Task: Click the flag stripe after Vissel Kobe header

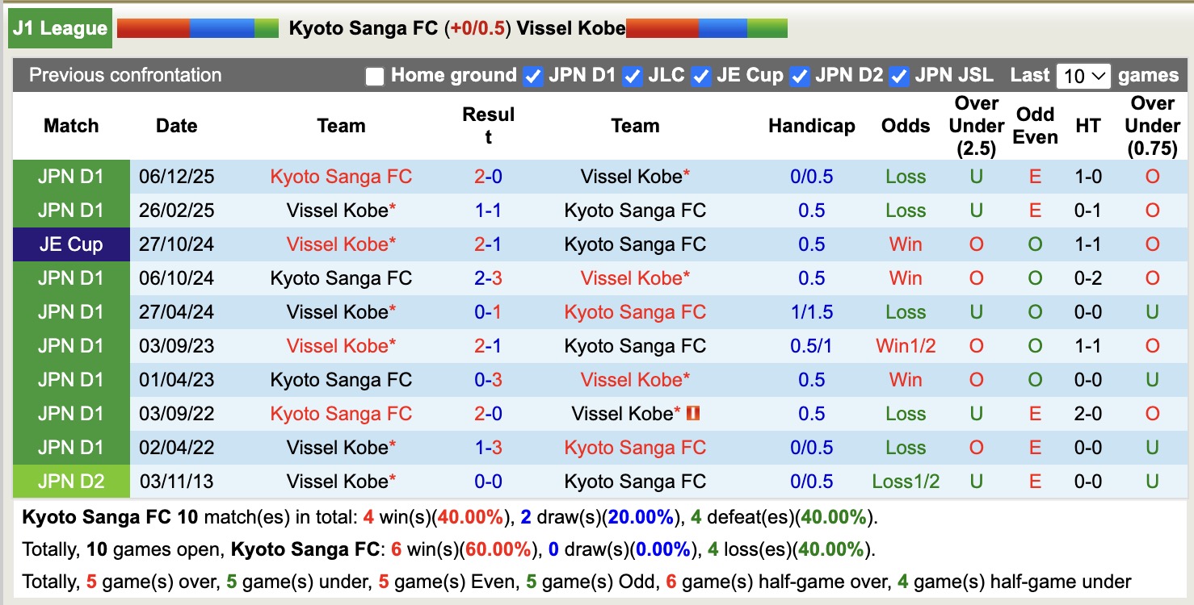Action: tap(707, 27)
